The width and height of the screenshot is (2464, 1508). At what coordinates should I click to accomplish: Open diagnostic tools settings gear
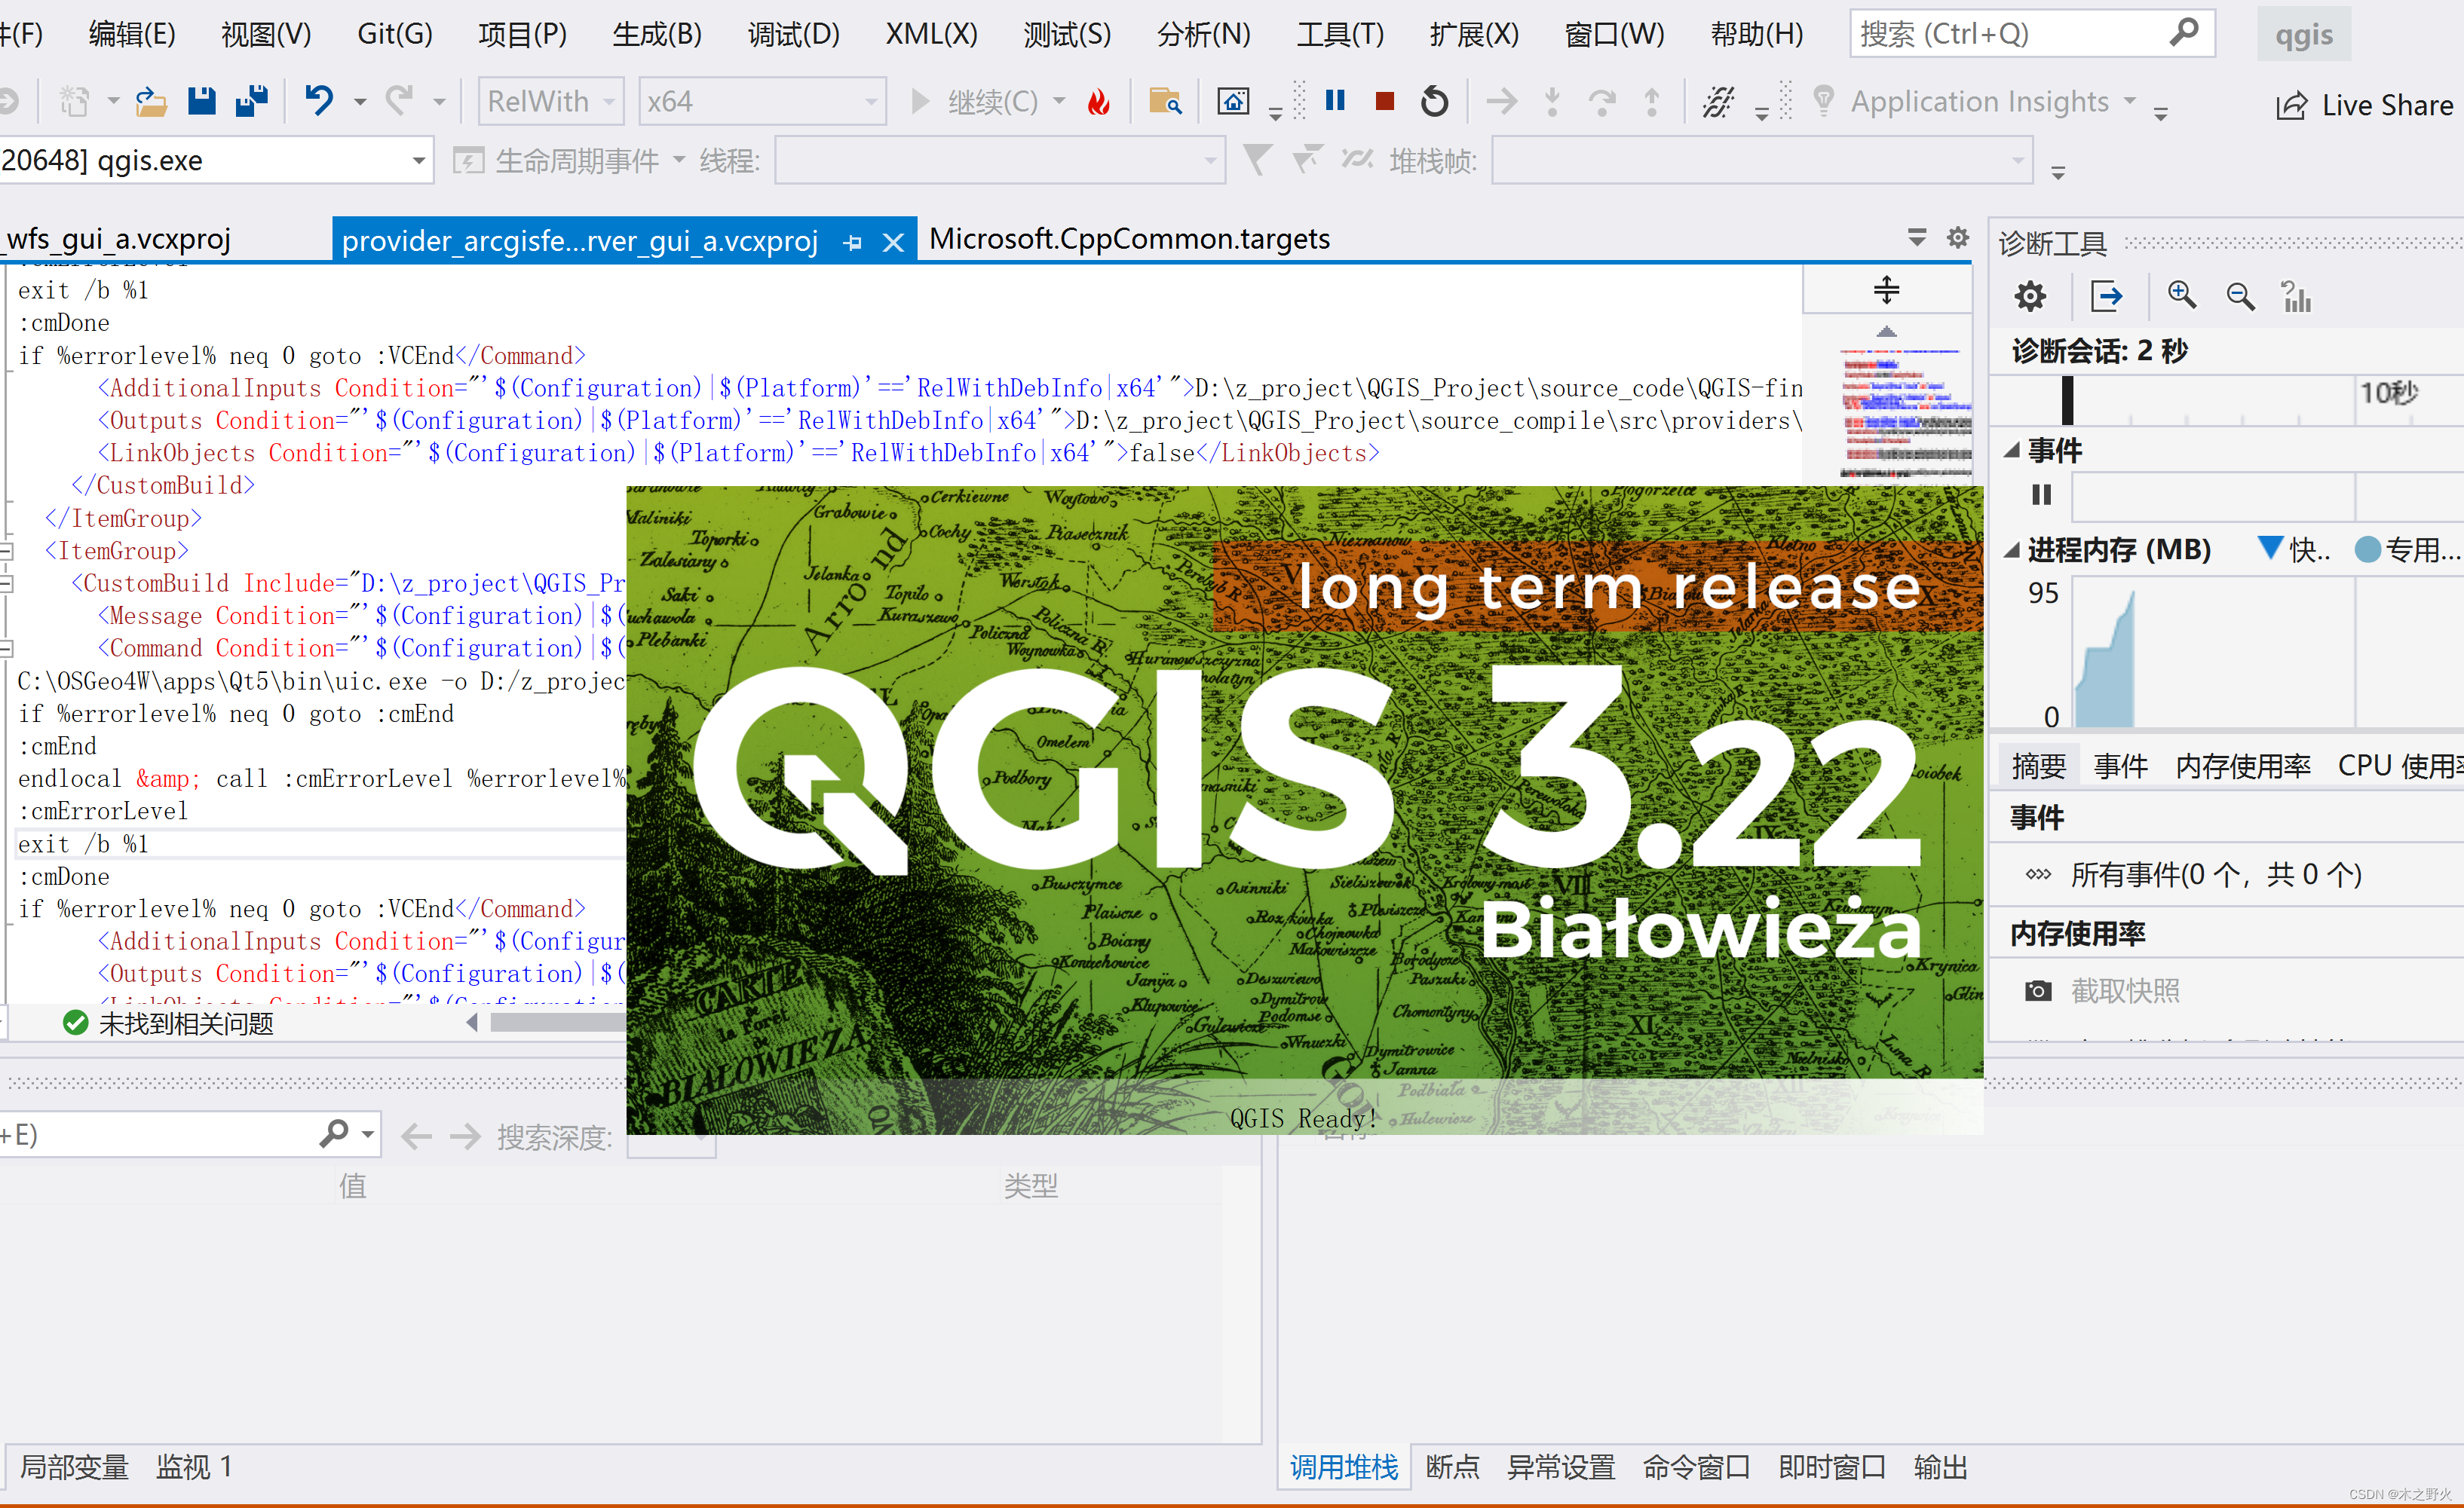coord(2030,296)
